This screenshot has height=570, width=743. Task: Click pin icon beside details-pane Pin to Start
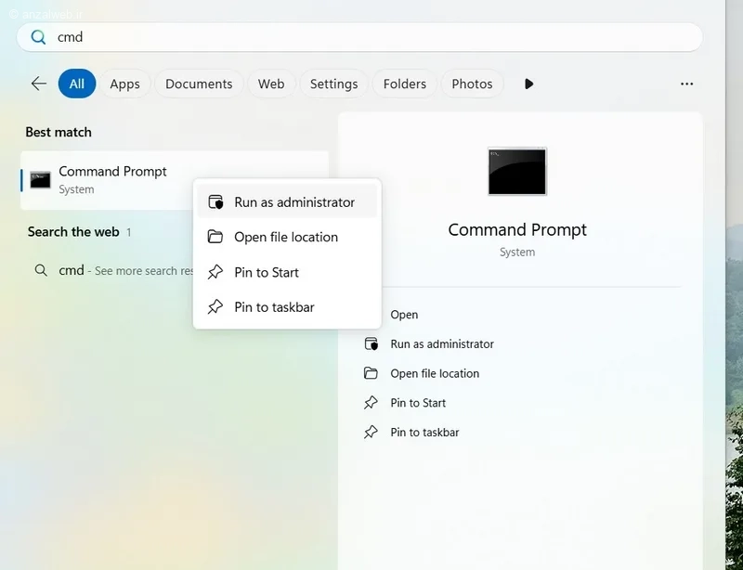(371, 403)
